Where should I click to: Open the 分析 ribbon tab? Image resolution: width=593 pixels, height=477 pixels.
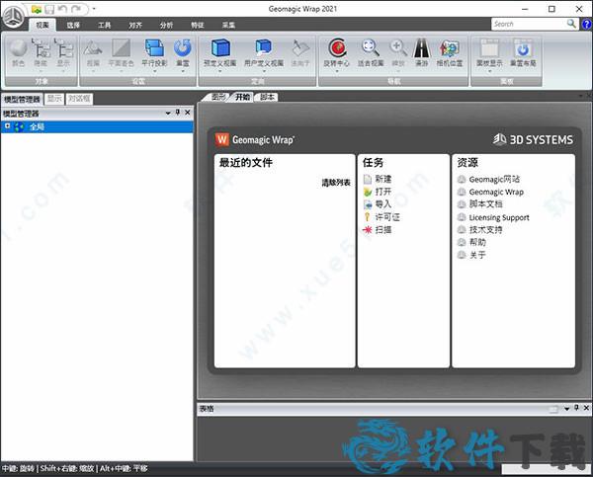click(x=166, y=23)
